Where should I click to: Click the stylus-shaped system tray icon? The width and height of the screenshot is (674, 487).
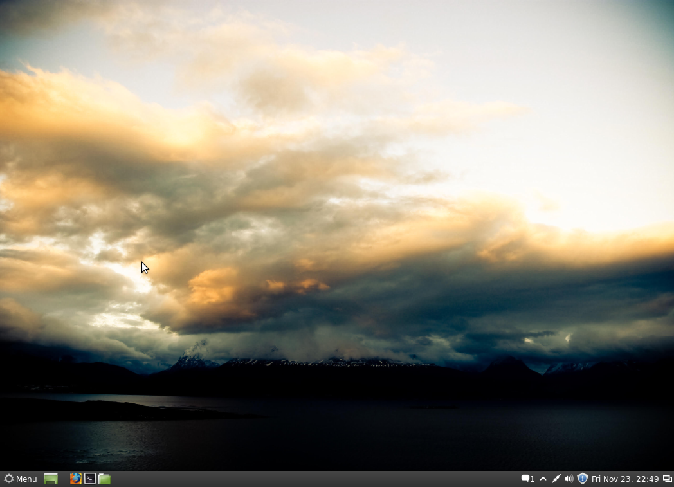(555, 479)
